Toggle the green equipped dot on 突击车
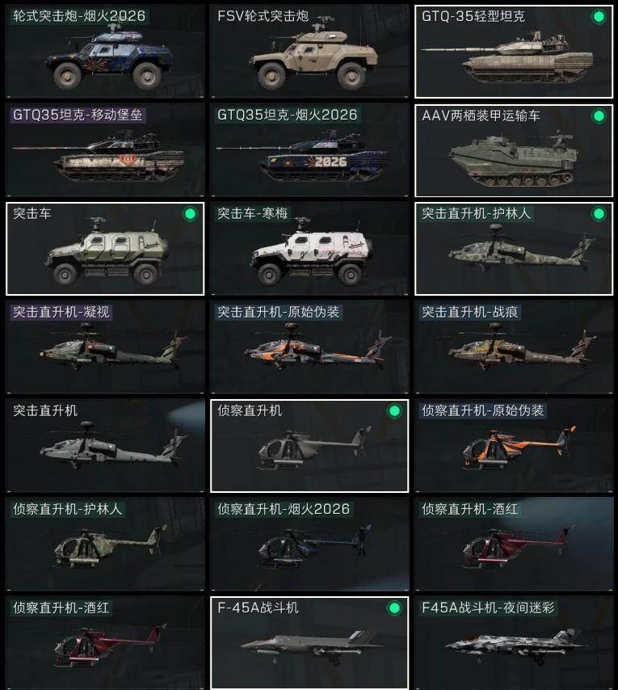 pyautogui.click(x=190, y=214)
